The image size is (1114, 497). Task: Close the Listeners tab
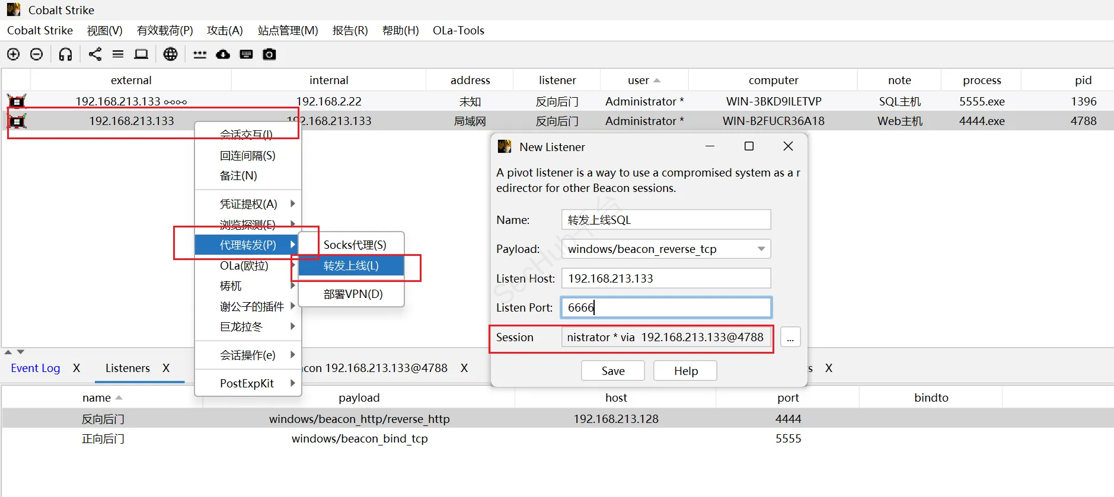pos(166,368)
